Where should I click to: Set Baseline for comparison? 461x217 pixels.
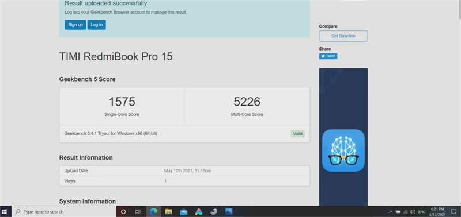coord(343,36)
